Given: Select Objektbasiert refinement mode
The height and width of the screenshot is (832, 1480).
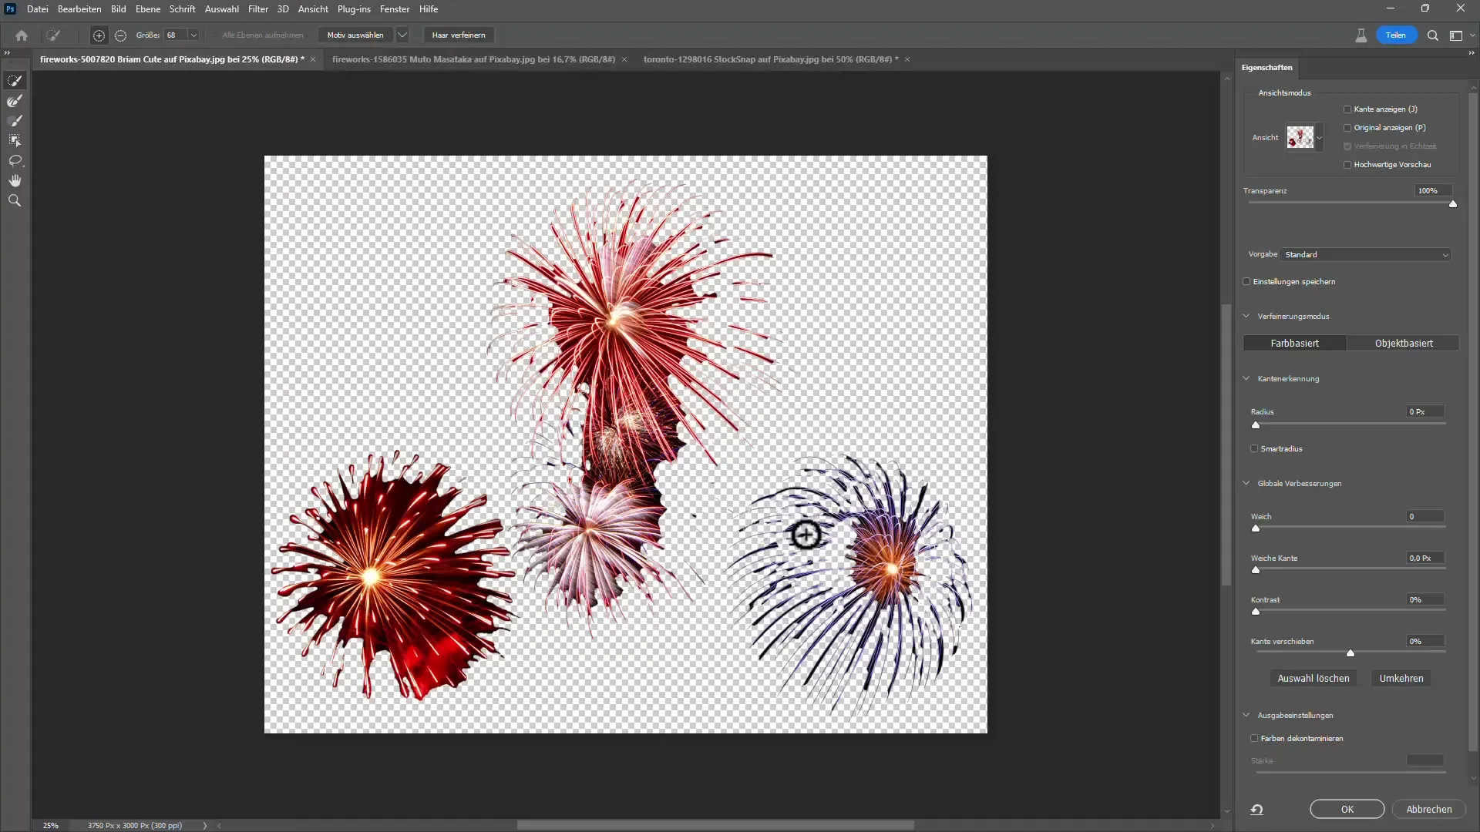Looking at the screenshot, I should 1404,344.
